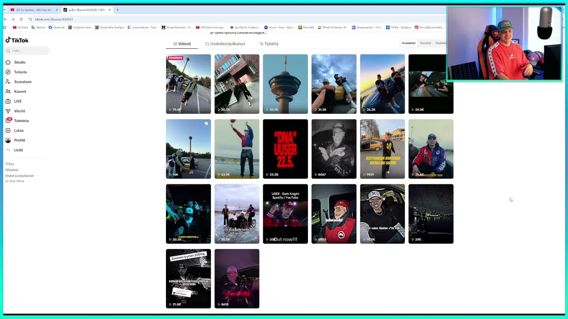Open the Subathon timer bookmark
The image size is (568, 319).
pyautogui.click(x=80, y=27)
